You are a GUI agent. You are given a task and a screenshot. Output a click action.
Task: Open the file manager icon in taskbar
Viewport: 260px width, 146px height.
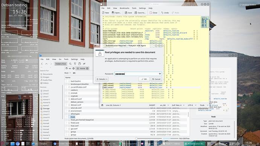click(x=12, y=144)
